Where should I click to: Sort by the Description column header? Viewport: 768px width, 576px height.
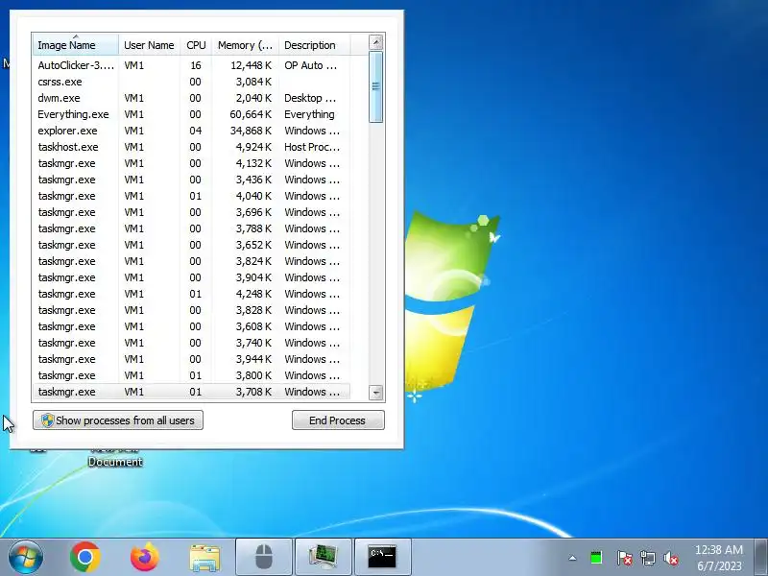[314, 44]
